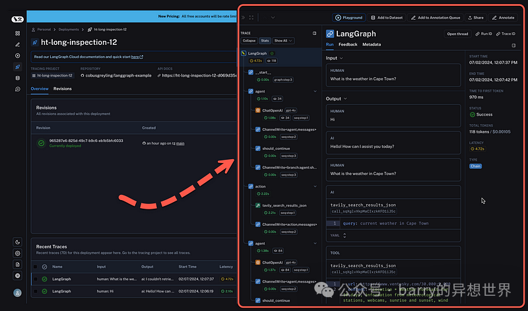Image resolution: width=528 pixels, height=311 pixels.
Task: Toggle the run details side panel icon
Action: click(513, 46)
